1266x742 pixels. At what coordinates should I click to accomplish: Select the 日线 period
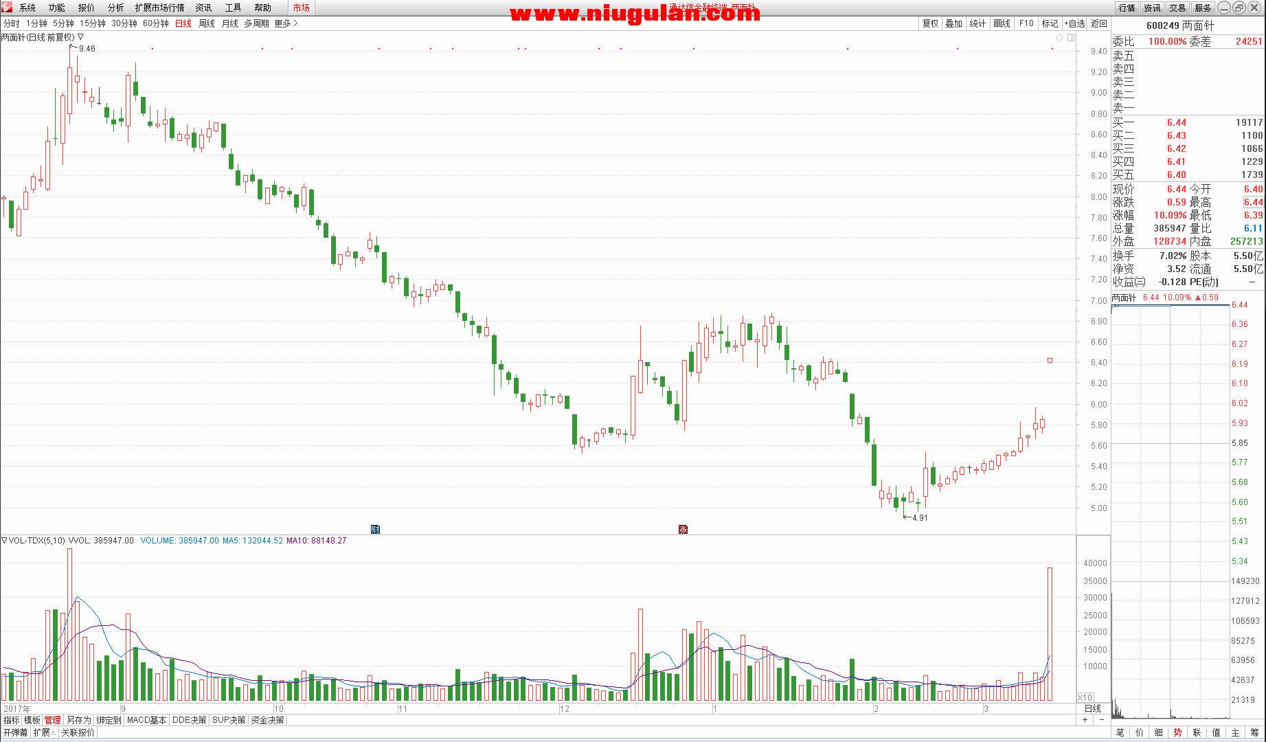tap(183, 23)
